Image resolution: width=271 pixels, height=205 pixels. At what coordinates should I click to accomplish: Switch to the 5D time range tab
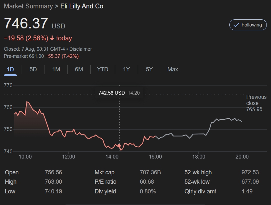(x=33, y=69)
